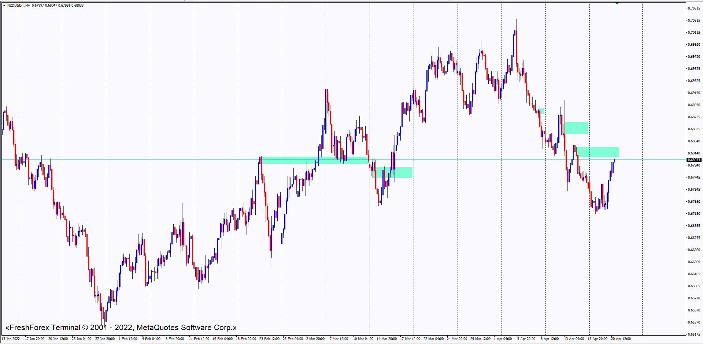Click the NZDUSD_i,H4 chart title text
The width and height of the screenshot is (703, 344).
(x=18, y=5)
